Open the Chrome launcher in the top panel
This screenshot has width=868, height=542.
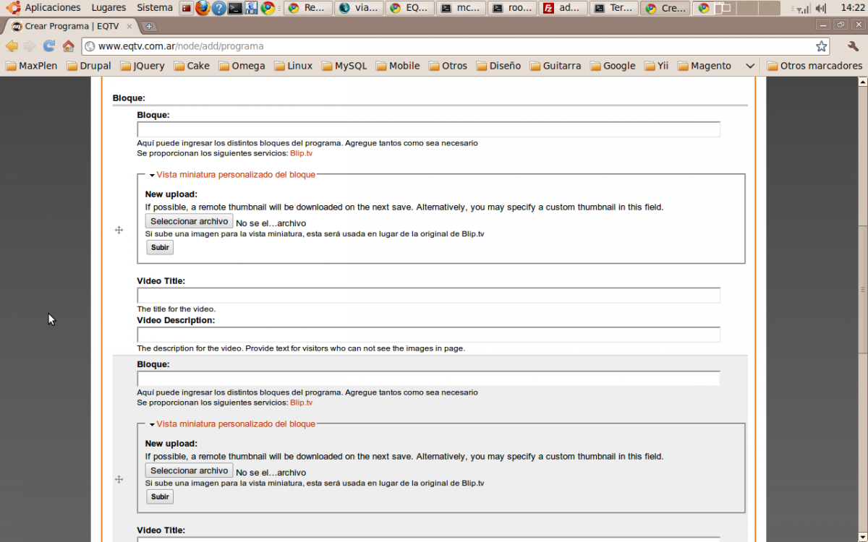[x=268, y=8]
